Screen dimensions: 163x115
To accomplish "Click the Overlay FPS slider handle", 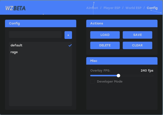I will click(x=118, y=76).
